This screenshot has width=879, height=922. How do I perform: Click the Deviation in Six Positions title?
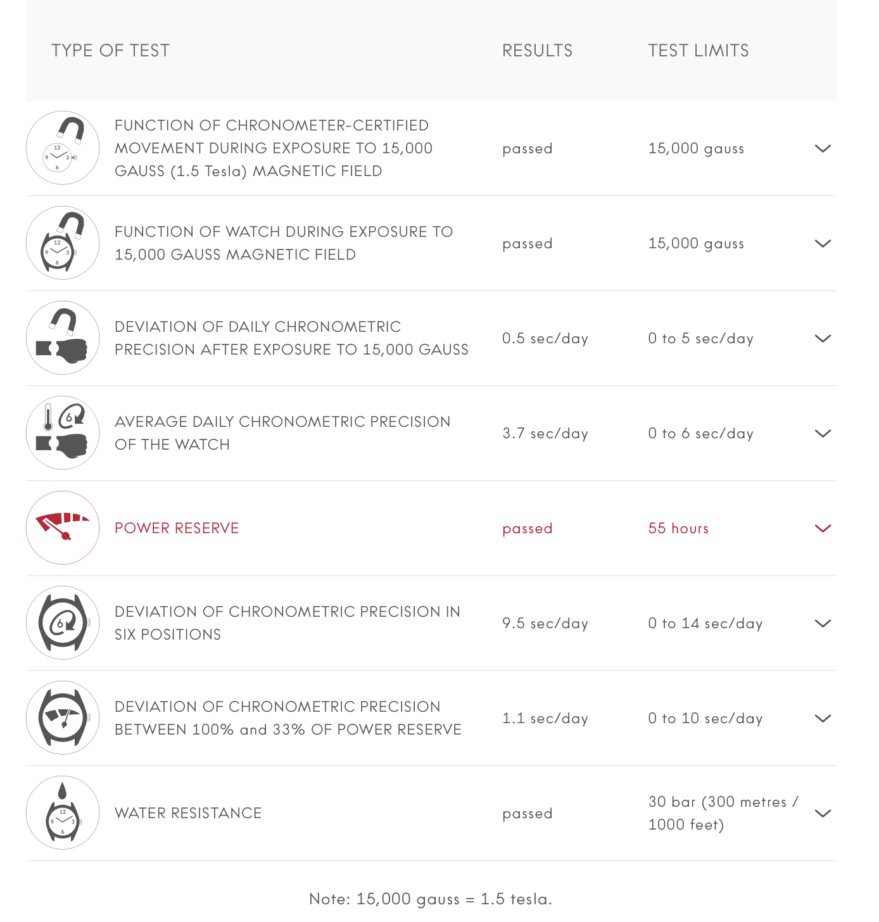point(287,623)
